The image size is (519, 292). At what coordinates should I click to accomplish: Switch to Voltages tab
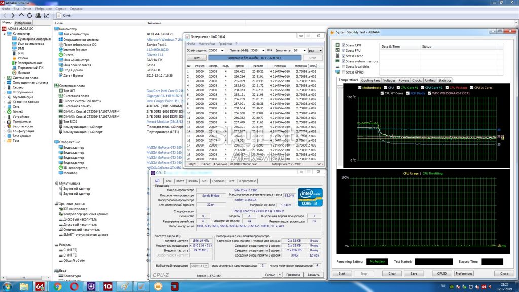click(x=389, y=80)
